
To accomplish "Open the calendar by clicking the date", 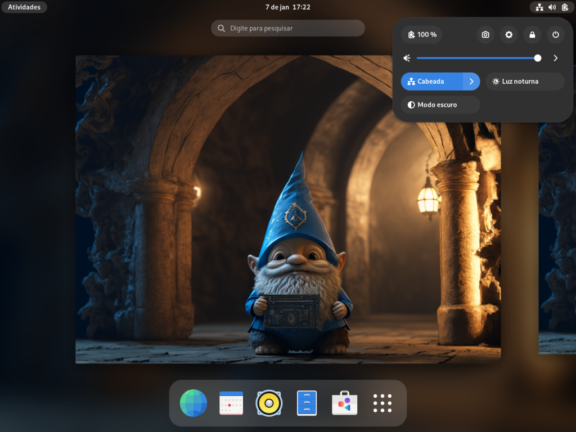I will pos(287,7).
